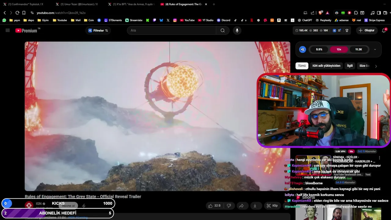Open notifications bell with 4 badge
This screenshot has height=220, width=391.
384,30
